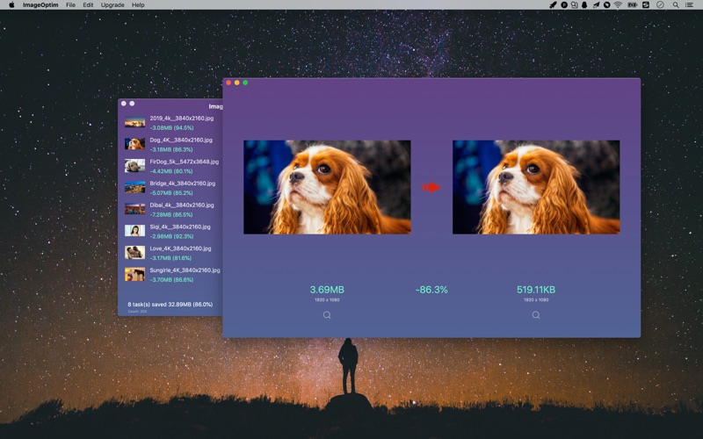
Task: Select Dog_4K_3840x2160.jpg in the task list
Action: click(180, 140)
